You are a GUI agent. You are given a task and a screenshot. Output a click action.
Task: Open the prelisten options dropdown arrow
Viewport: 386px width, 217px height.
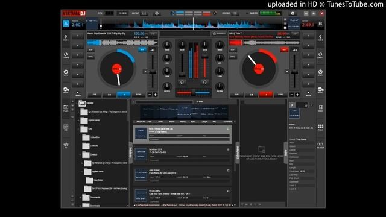312,105
